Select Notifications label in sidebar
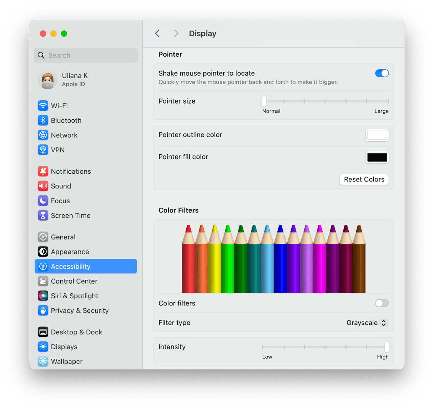The image size is (434, 408). click(x=71, y=171)
